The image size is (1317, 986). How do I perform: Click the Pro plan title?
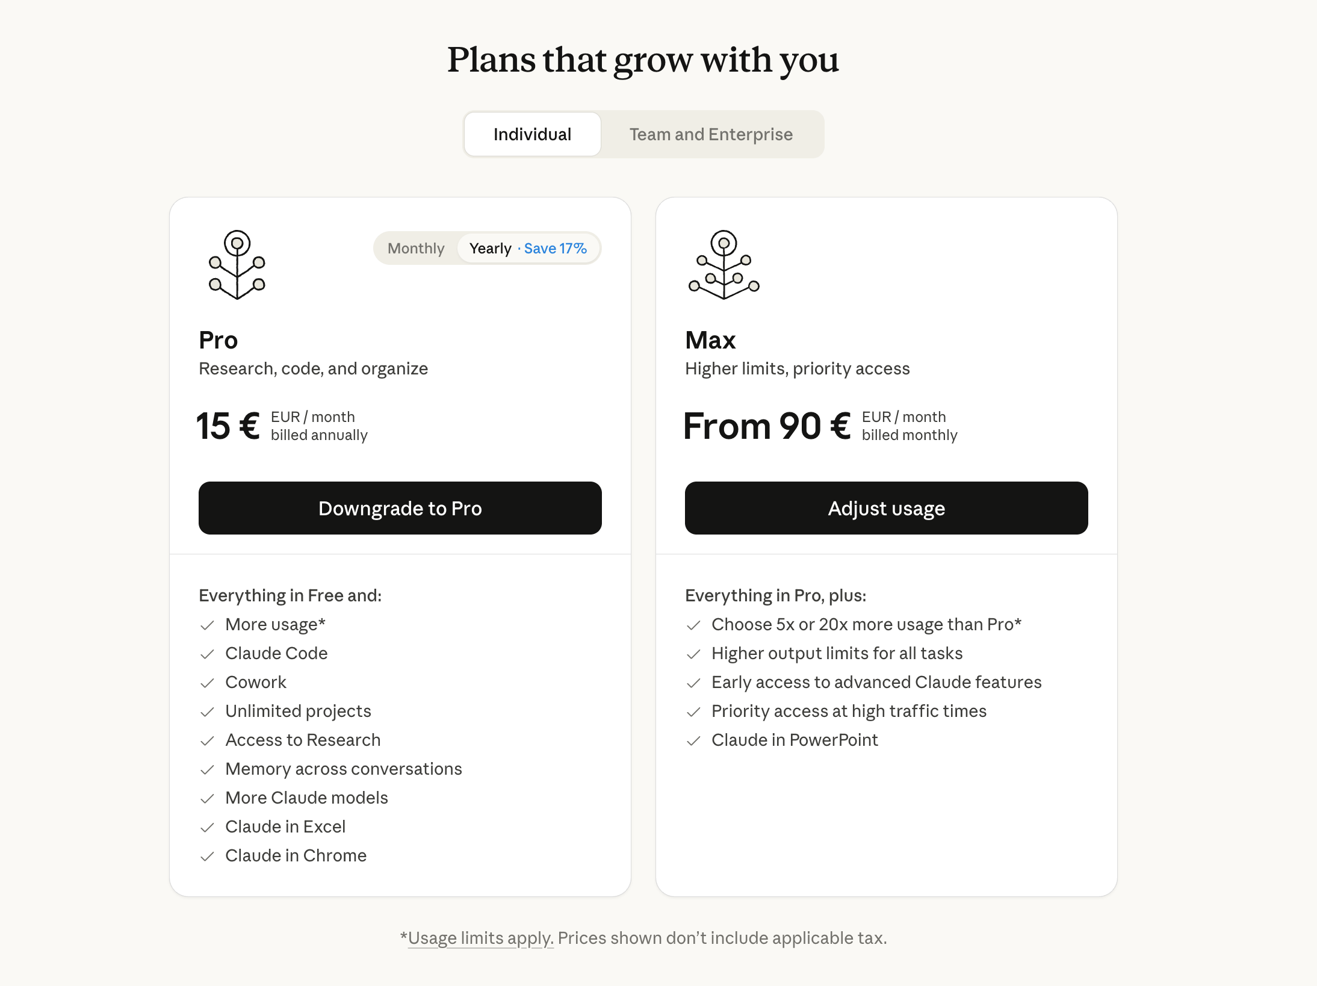[218, 340]
